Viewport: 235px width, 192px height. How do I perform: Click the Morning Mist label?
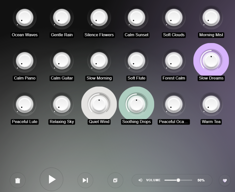(211, 35)
